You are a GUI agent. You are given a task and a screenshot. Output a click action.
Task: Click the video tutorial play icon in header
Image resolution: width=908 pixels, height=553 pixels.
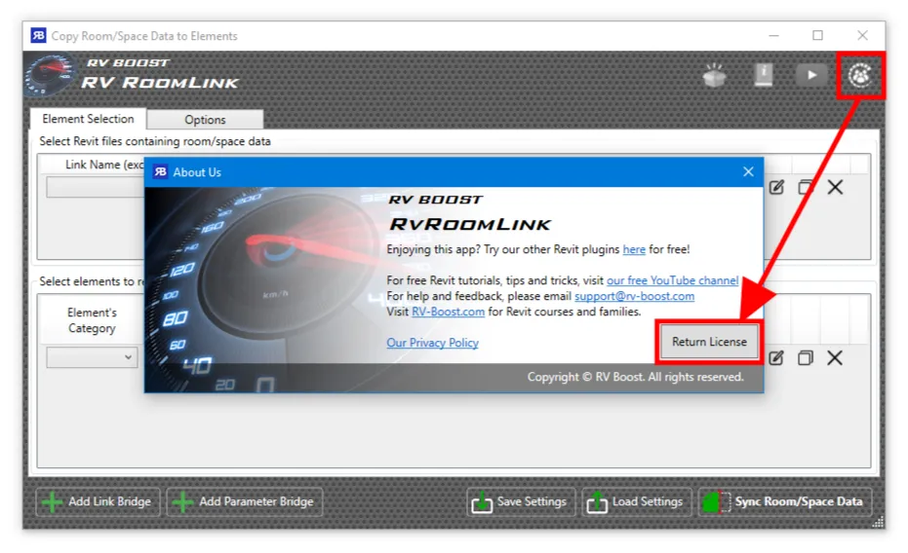click(x=811, y=75)
